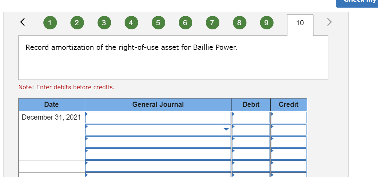Screen dimensions: 378x177
Task: Click the 'Record amortization of the right-of-use asset' instruction
Action: pyautogui.click(x=132, y=48)
